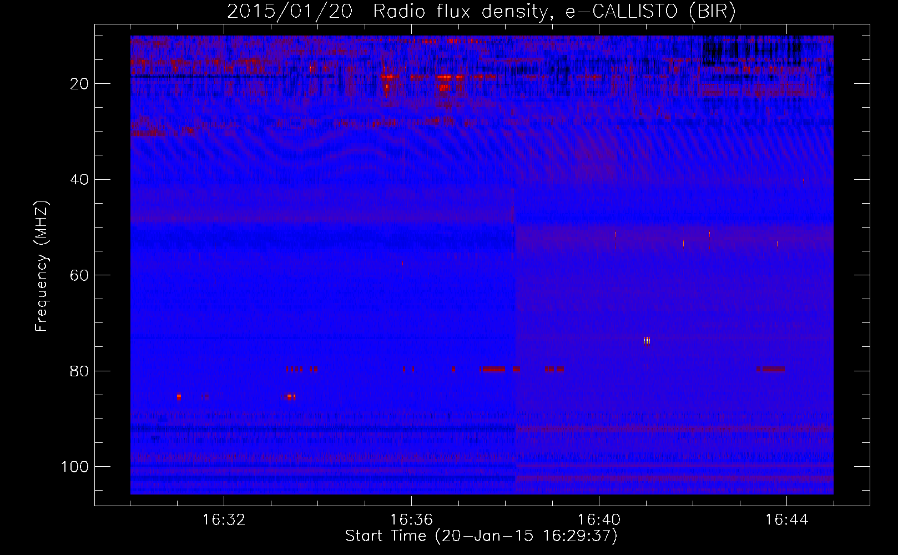Click the 'Start Time (20-Jan-15 16:29:37)' axis label
This screenshot has height=555, width=898.
481,536
